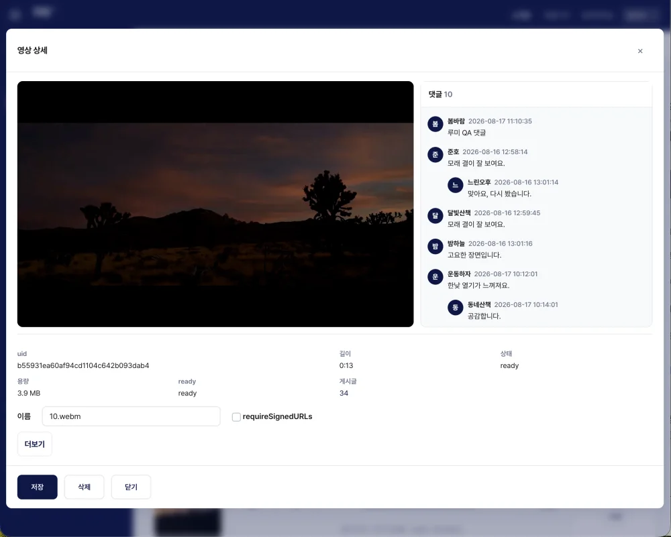The height and width of the screenshot is (537, 671).
Task: Click the 봄바람 avatar icon
Action: pos(435,124)
